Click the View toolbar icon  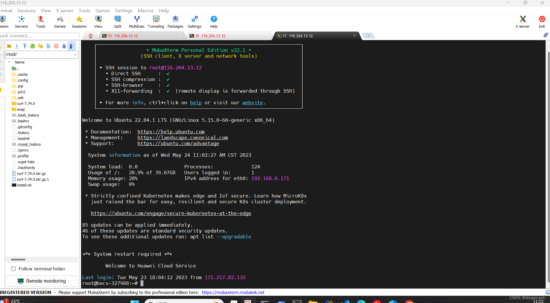[98, 22]
